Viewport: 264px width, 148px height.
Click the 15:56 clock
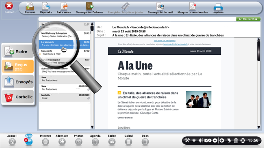click(253, 140)
